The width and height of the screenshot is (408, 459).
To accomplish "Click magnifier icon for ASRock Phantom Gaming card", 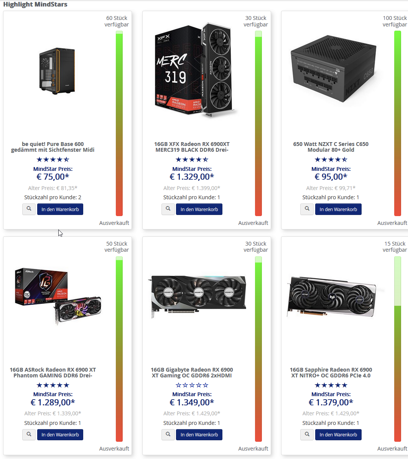I will 29,435.
